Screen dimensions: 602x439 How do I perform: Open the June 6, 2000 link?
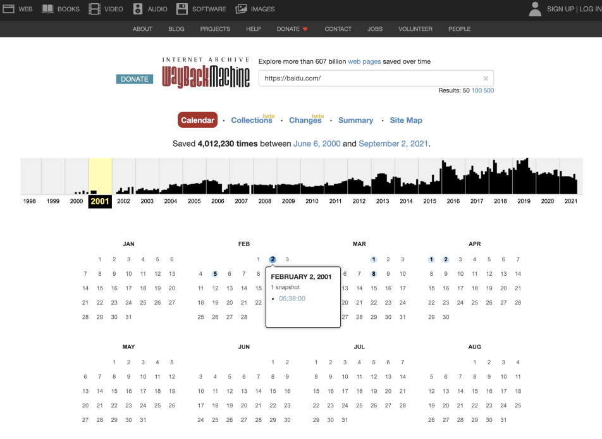pyautogui.click(x=317, y=144)
